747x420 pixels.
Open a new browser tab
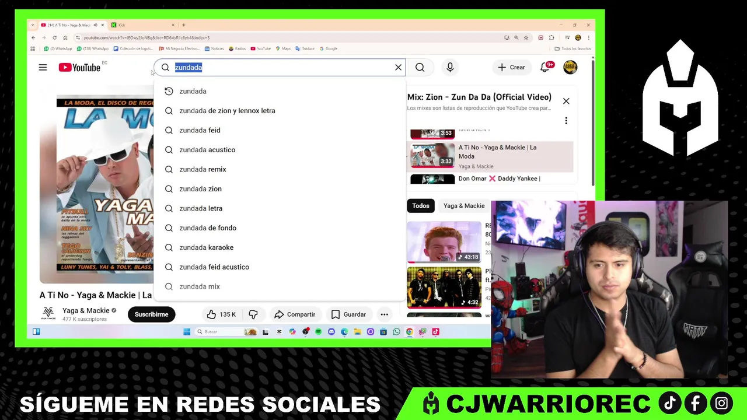tap(184, 25)
